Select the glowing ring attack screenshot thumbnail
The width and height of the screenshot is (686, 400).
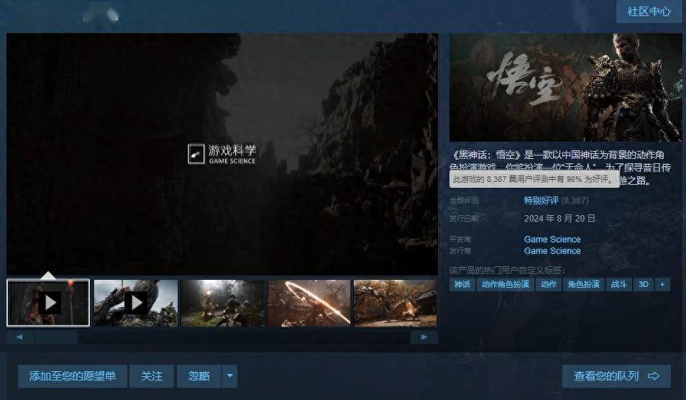coord(309,303)
